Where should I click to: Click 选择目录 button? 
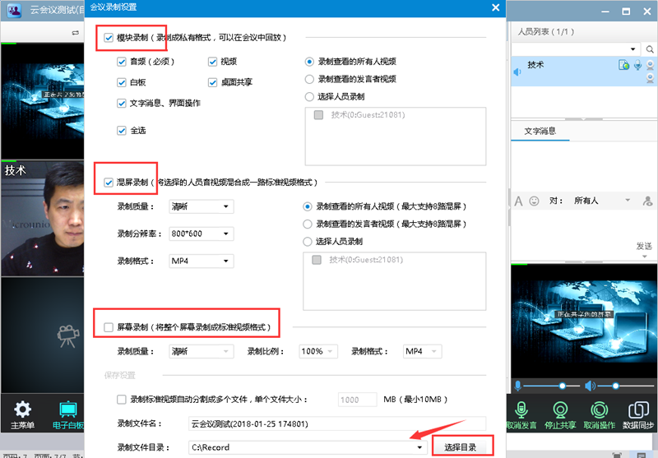[x=461, y=447]
